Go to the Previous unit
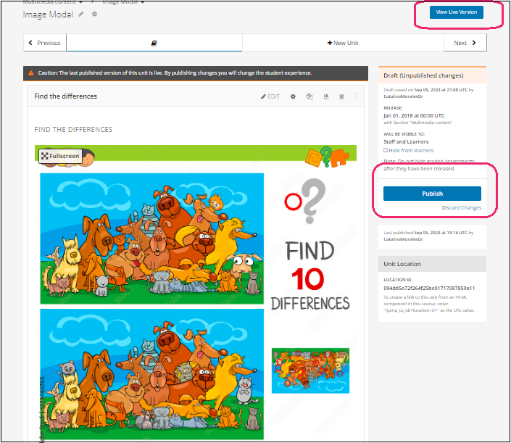Image resolution: width=511 pixels, height=443 pixels. [x=44, y=43]
